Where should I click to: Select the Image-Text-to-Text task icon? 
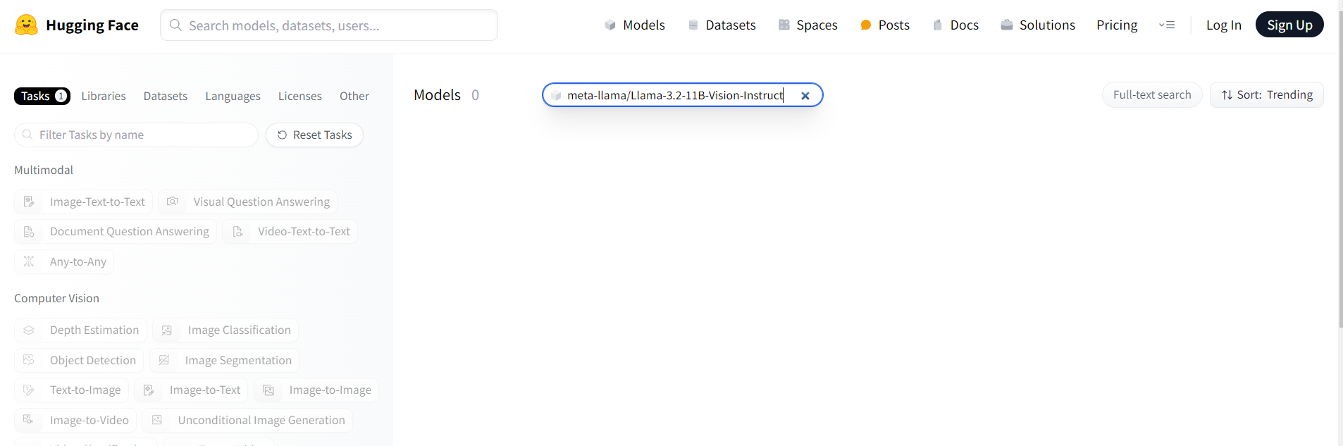click(x=29, y=202)
